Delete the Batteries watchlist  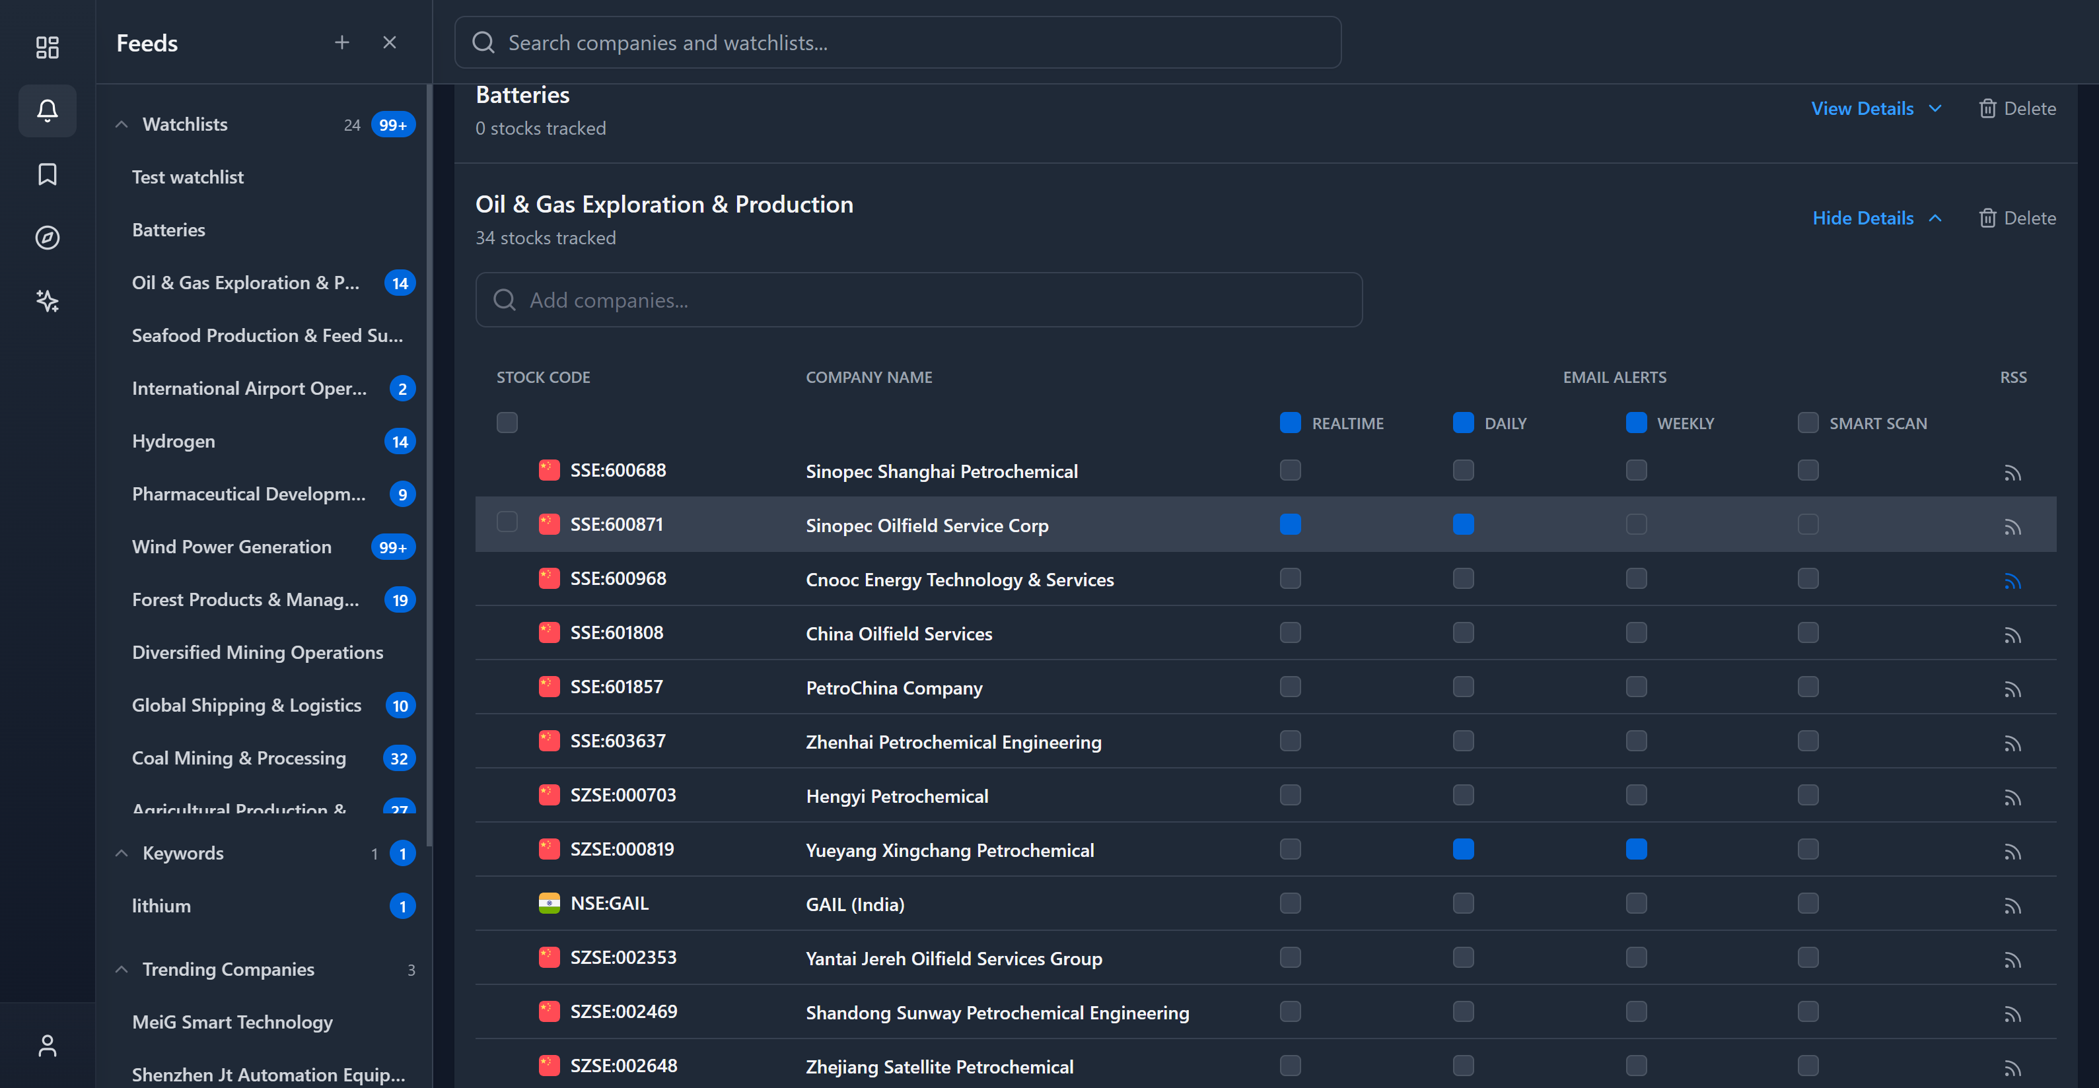tap(2018, 108)
